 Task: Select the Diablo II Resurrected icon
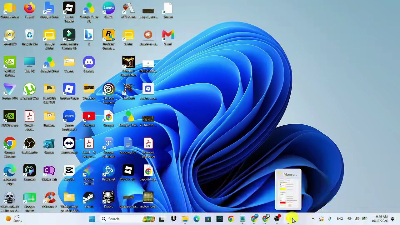(x=128, y=67)
